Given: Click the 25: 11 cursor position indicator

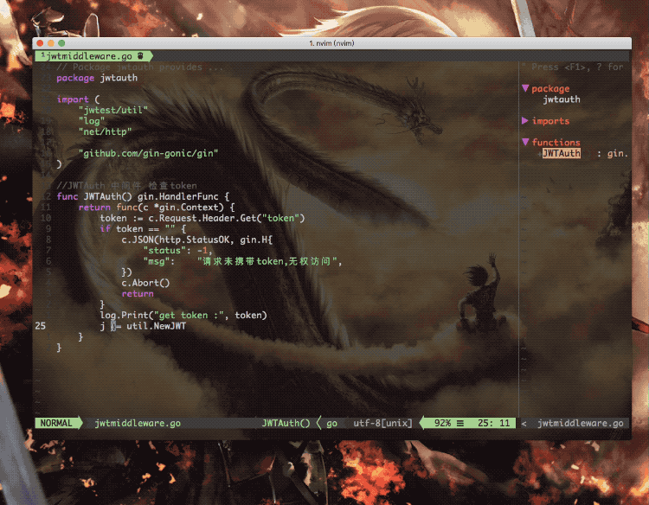Looking at the screenshot, I should click(493, 423).
